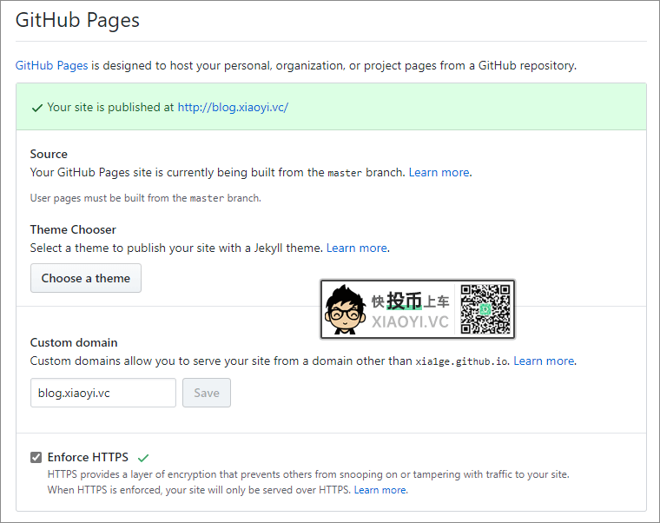Focus the custom domain field containing blog.xiaoyi.vc
Screen dimensions: 660x523
pos(102,393)
